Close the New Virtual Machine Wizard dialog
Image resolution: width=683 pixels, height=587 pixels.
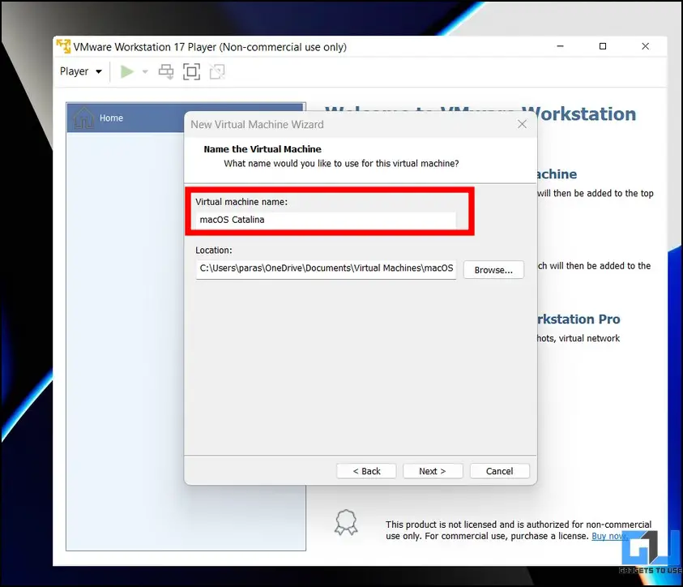(522, 124)
